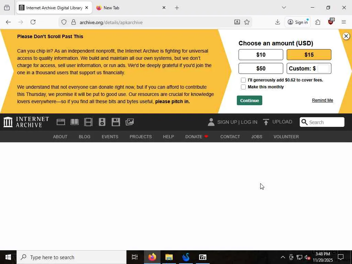Click the Windows taskbar search box
The image size is (352, 264).
(71, 257)
